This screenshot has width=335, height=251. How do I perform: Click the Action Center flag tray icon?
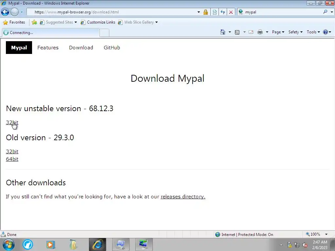coord(289,244)
